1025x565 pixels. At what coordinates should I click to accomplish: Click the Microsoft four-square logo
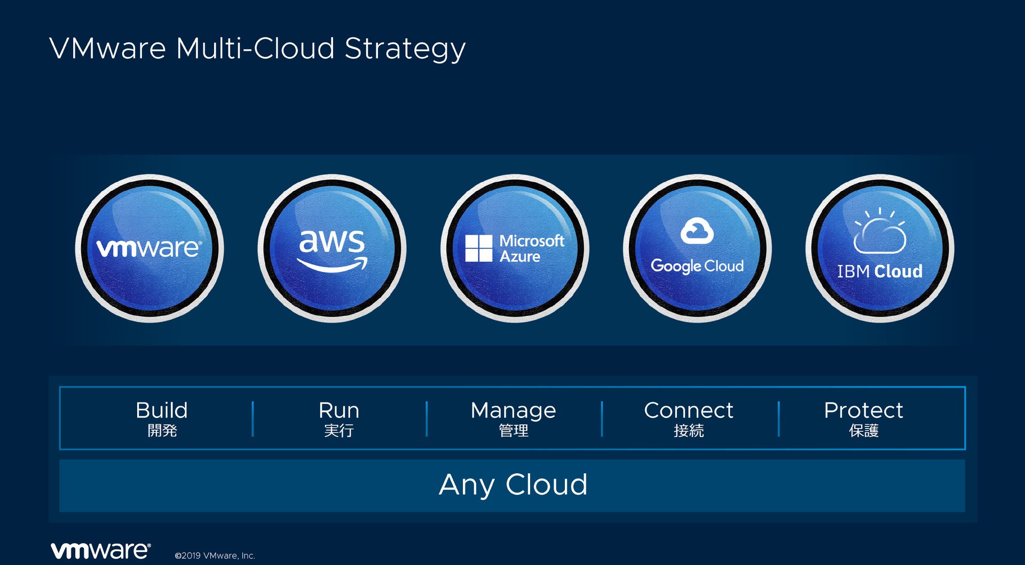[479, 248]
